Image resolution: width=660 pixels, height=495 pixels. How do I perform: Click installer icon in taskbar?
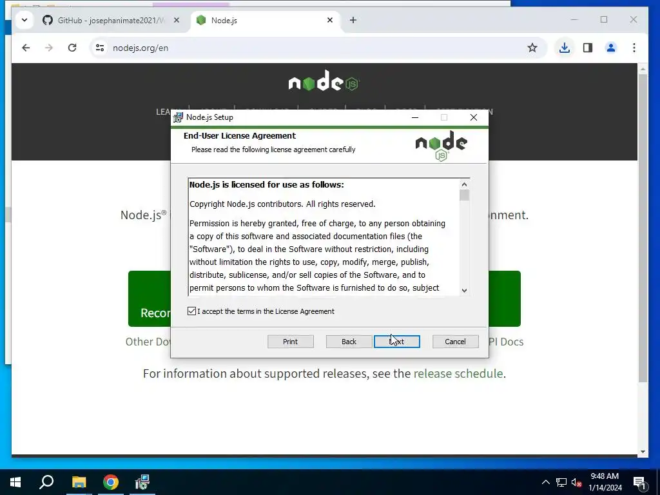point(142,482)
